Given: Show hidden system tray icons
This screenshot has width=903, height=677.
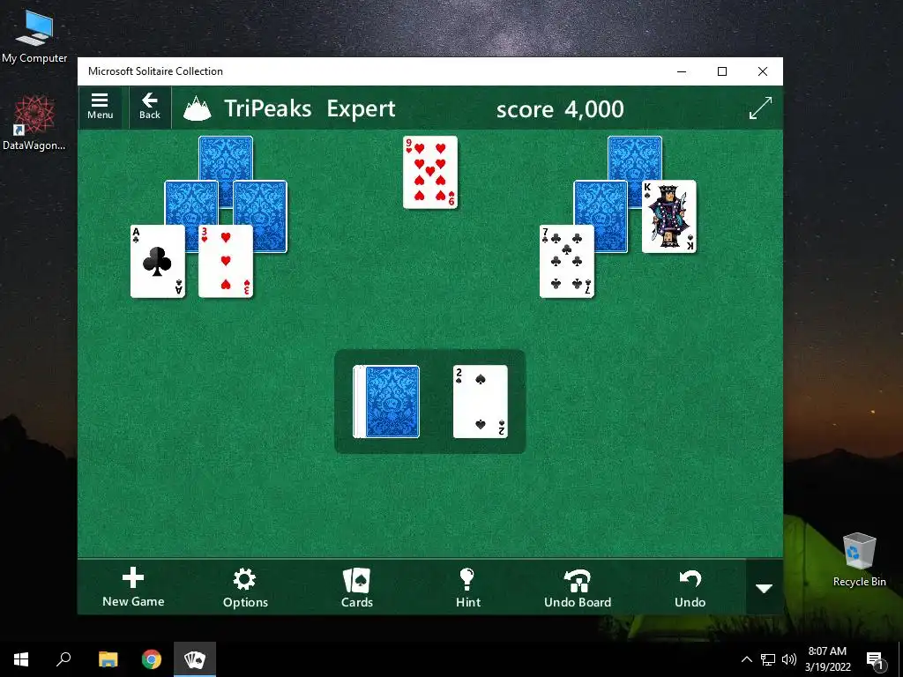Looking at the screenshot, I should tap(746, 659).
